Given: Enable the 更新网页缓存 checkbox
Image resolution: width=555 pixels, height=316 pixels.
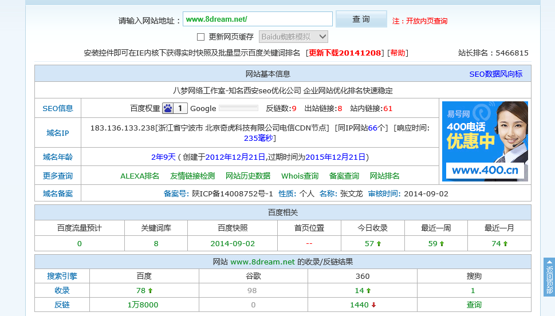Looking at the screenshot, I should [200, 37].
